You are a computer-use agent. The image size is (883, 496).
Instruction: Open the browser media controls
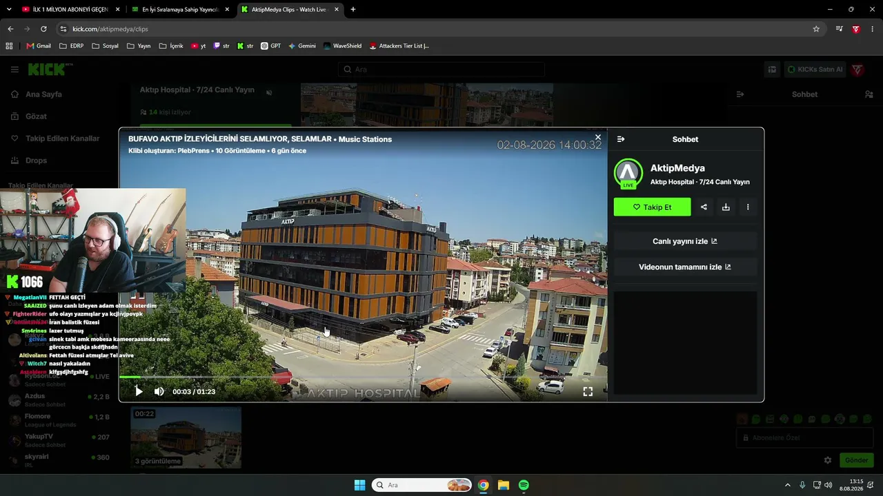[840, 29]
